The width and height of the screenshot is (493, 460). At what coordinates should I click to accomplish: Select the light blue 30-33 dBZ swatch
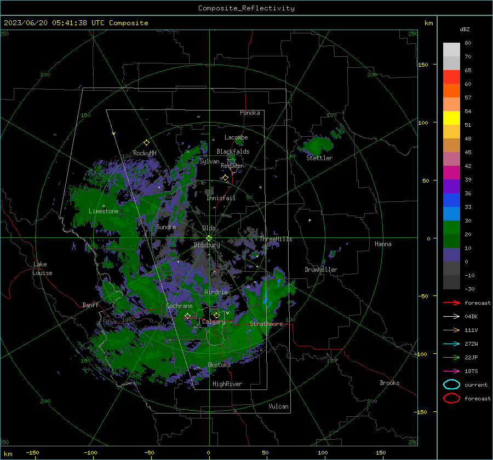point(451,214)
